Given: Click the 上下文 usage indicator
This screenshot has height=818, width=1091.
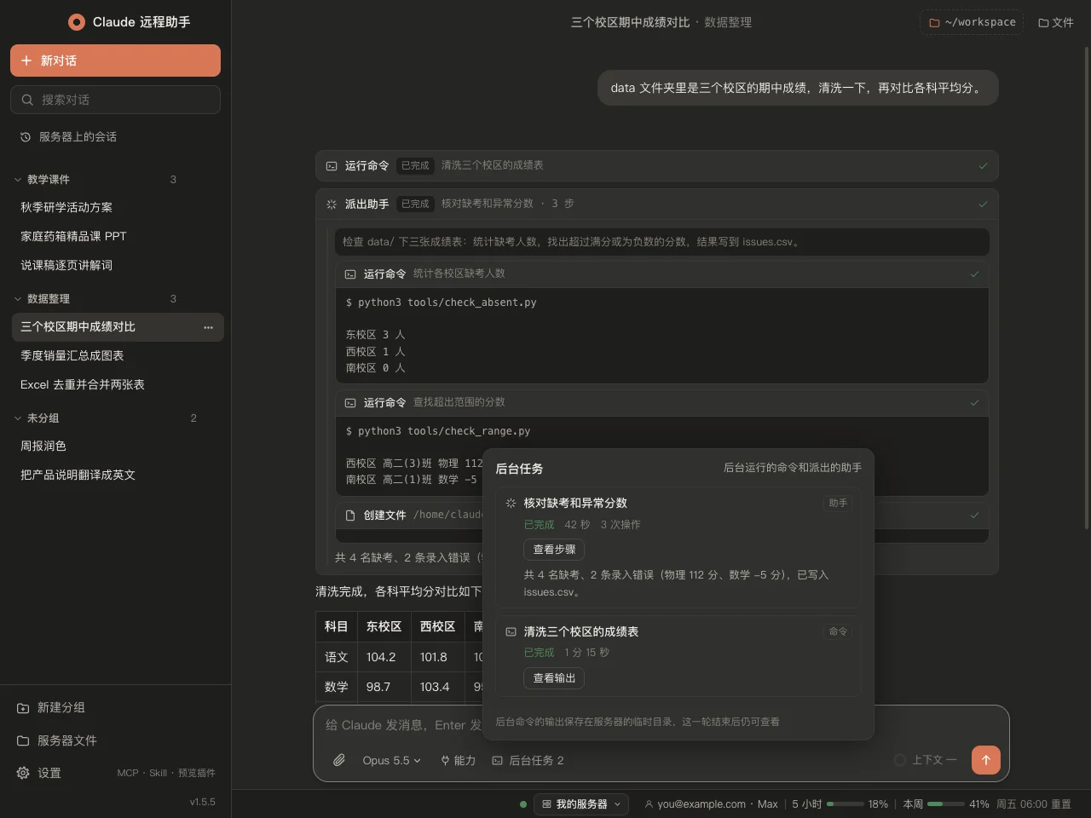Looking at the screenshot, I should (926, 760).
